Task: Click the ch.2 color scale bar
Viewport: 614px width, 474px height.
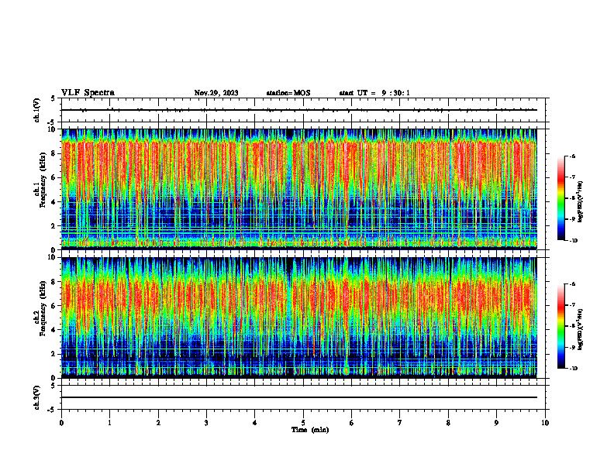Action: click(561, 326)
